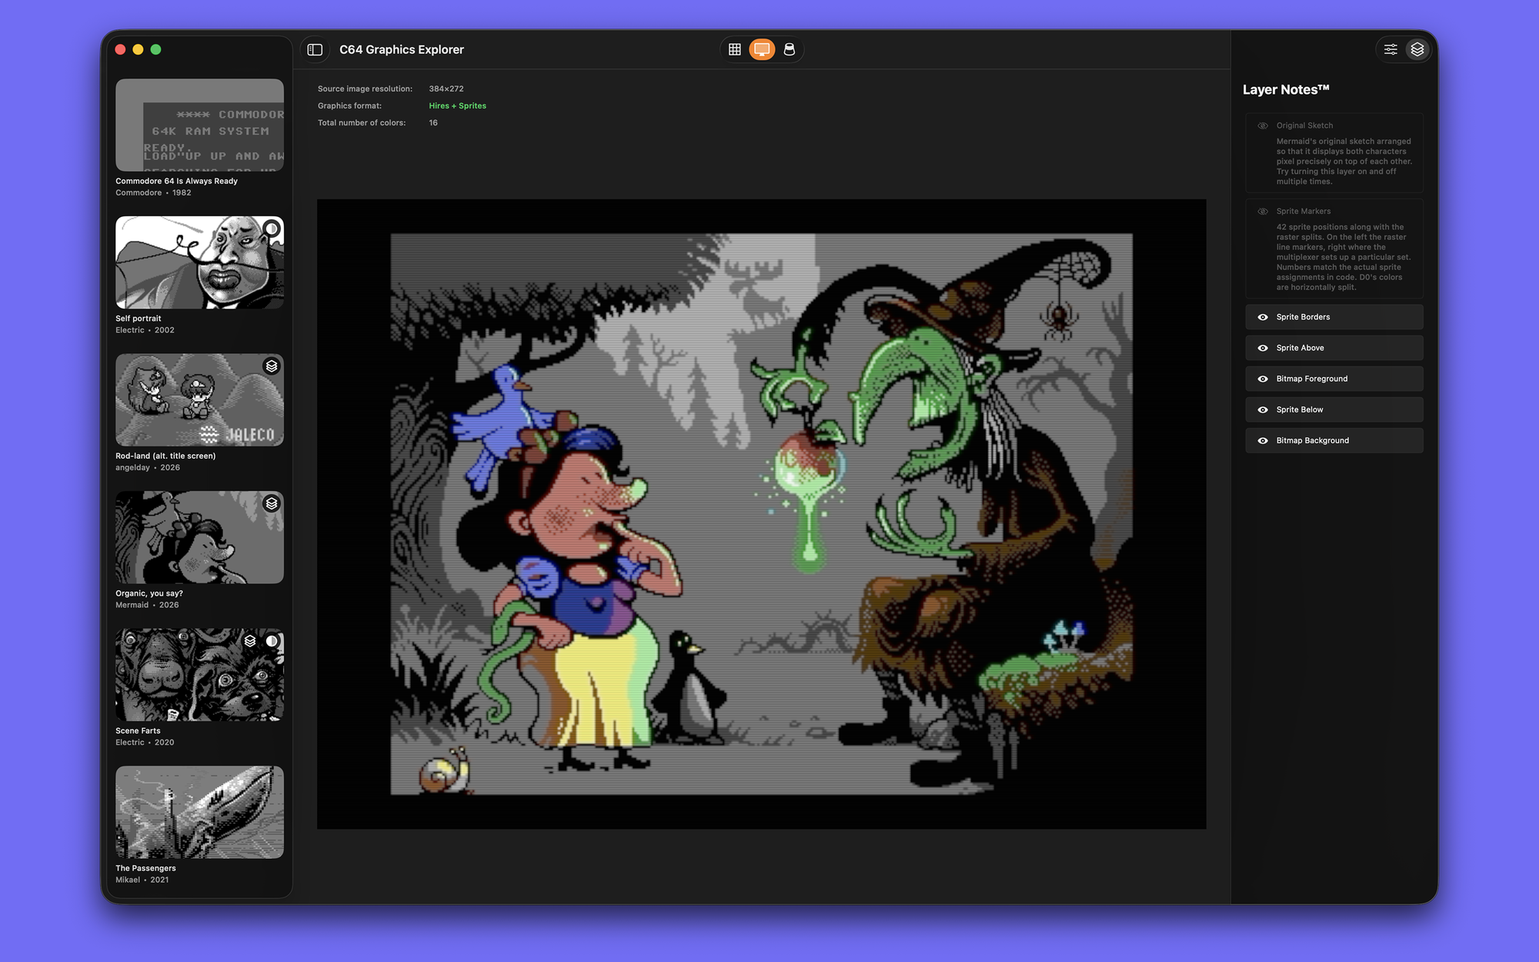Hide the Sprite Above layer
The image size is (1539, 962).
1263,348
